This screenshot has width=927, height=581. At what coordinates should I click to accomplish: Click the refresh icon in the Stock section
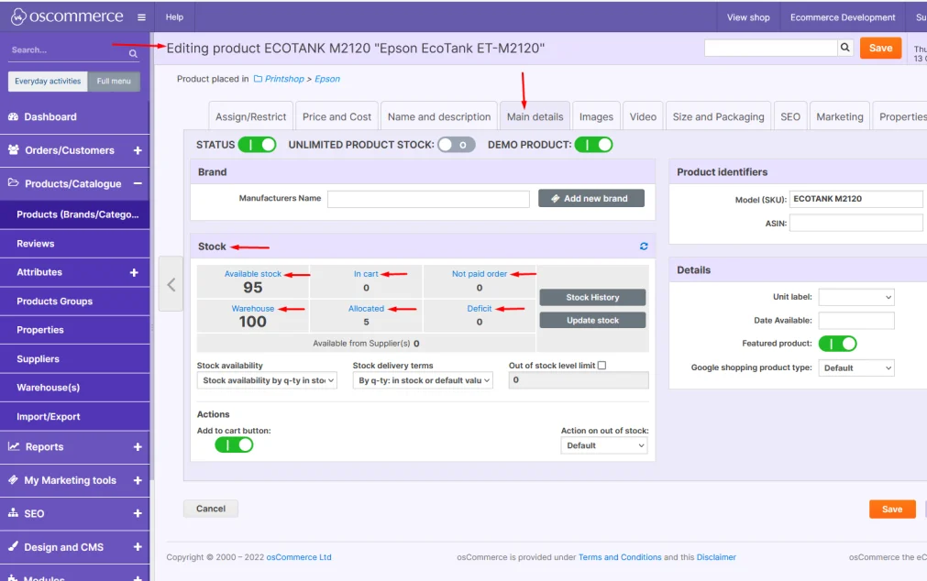click(x=643, y=246)
